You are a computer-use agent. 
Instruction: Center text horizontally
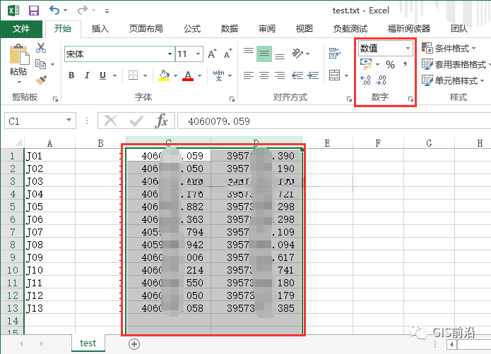click(264, 75)
